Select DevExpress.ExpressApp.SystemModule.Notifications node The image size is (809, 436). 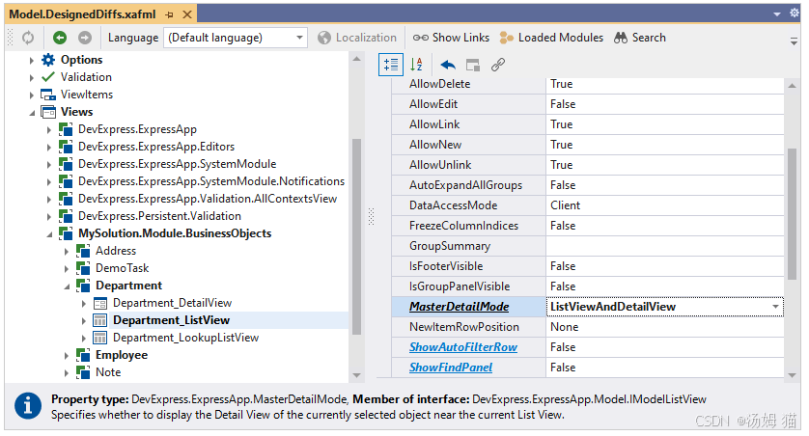pos(211,181)
